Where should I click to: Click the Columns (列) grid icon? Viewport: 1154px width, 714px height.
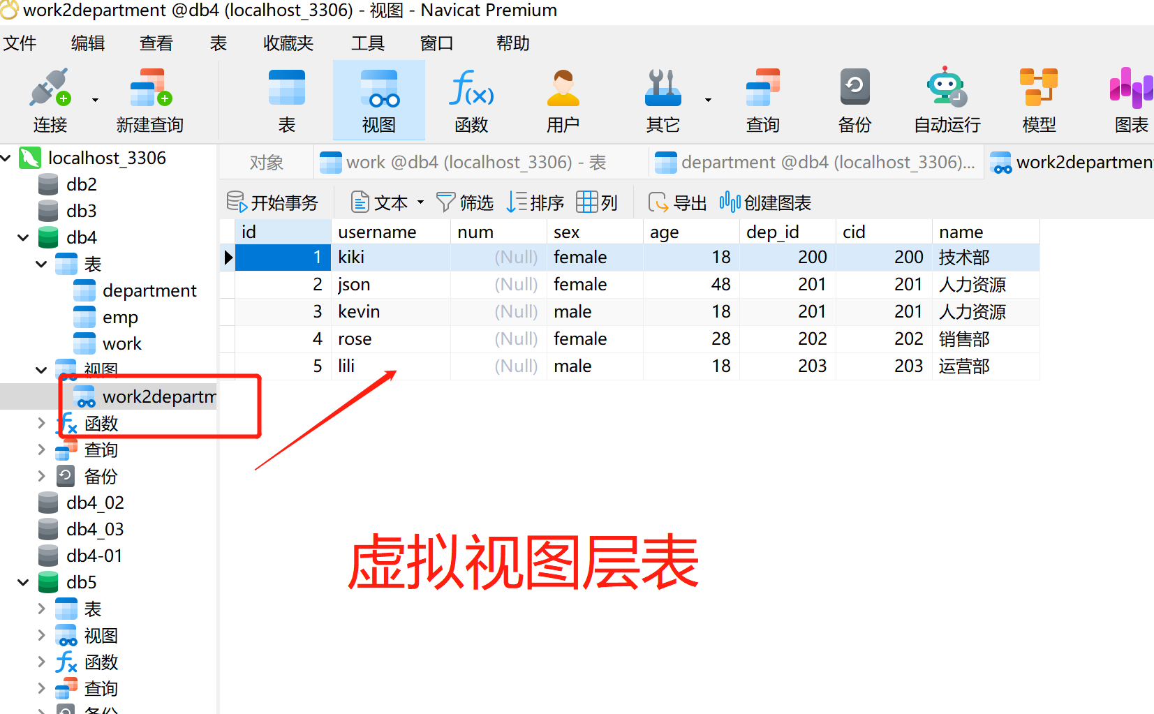pyautogui.click(x=586, y=202)
